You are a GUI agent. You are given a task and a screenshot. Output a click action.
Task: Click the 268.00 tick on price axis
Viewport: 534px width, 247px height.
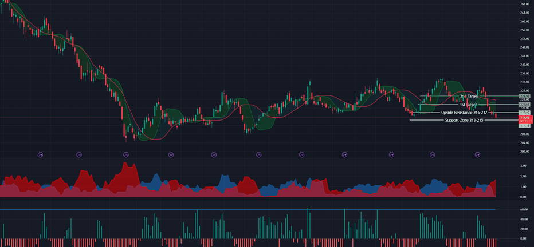click(524, 5)
